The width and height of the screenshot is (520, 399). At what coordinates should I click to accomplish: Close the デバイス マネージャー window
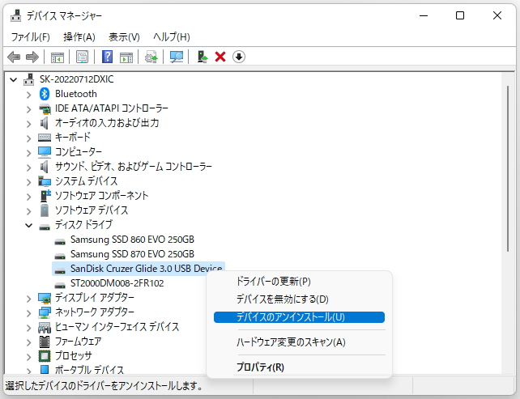(497, 15)
